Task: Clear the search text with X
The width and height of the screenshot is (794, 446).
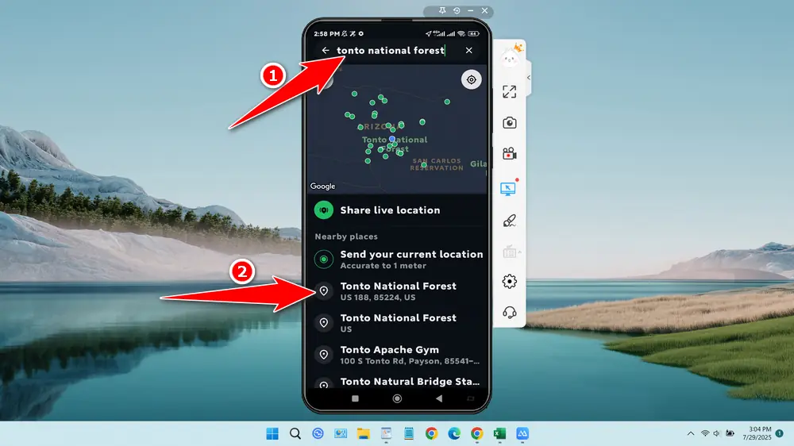Action: [x=469, y=50]
